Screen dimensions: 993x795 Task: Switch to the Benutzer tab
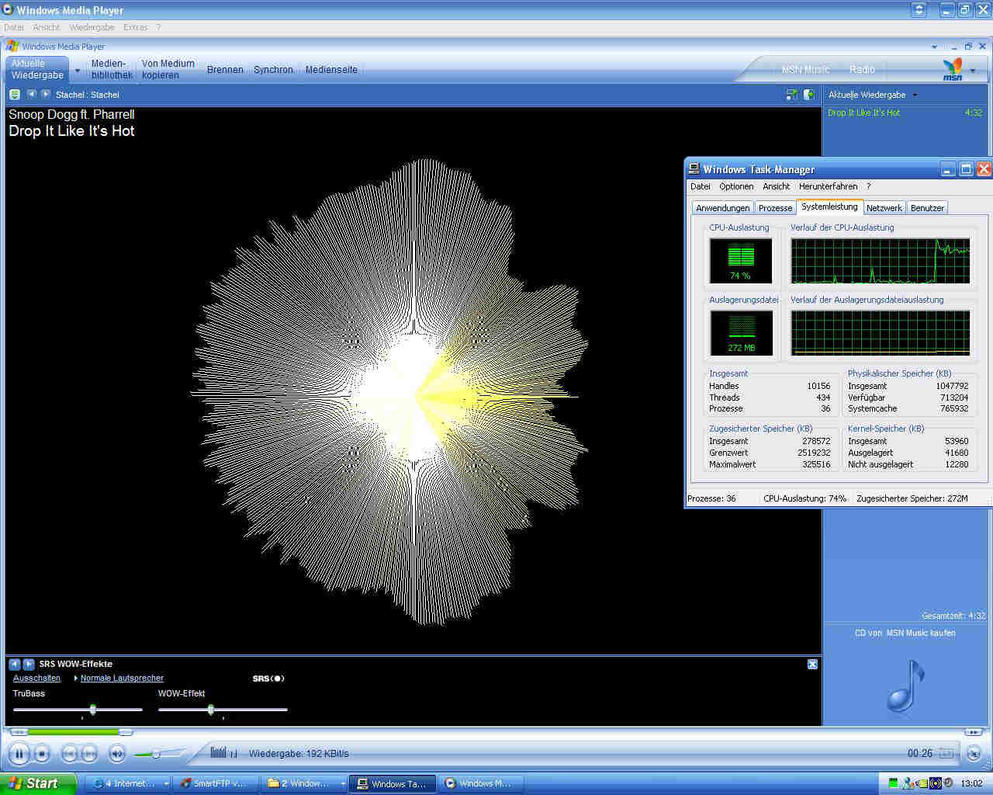[x=927, y=208]
